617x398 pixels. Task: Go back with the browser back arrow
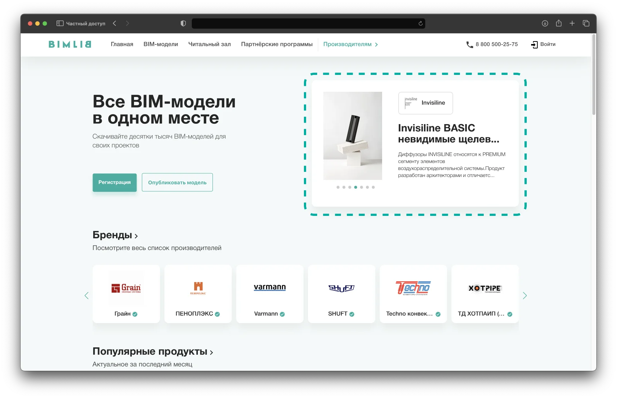click(x=115, y=23)
